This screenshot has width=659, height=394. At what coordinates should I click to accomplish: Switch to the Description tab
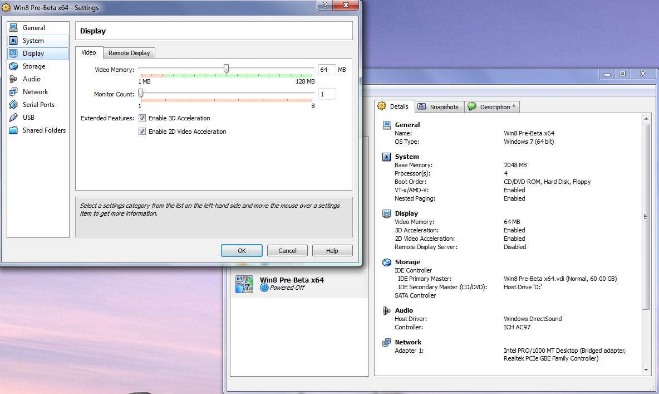click(x=491, y=107)
